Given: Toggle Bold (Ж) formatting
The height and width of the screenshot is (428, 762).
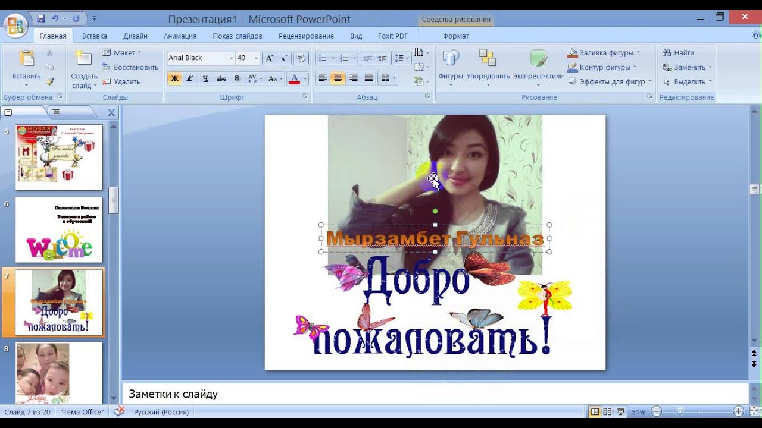Looking at the screenshot, I should click(174, 78).
